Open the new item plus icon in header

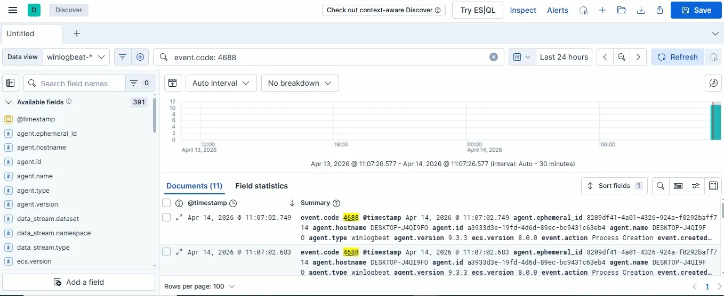tap(602, 10)
